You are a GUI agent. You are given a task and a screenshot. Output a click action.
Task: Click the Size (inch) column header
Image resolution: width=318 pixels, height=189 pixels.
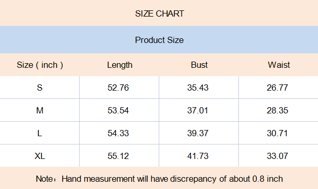pyautogui.click(x=40, y=65)
